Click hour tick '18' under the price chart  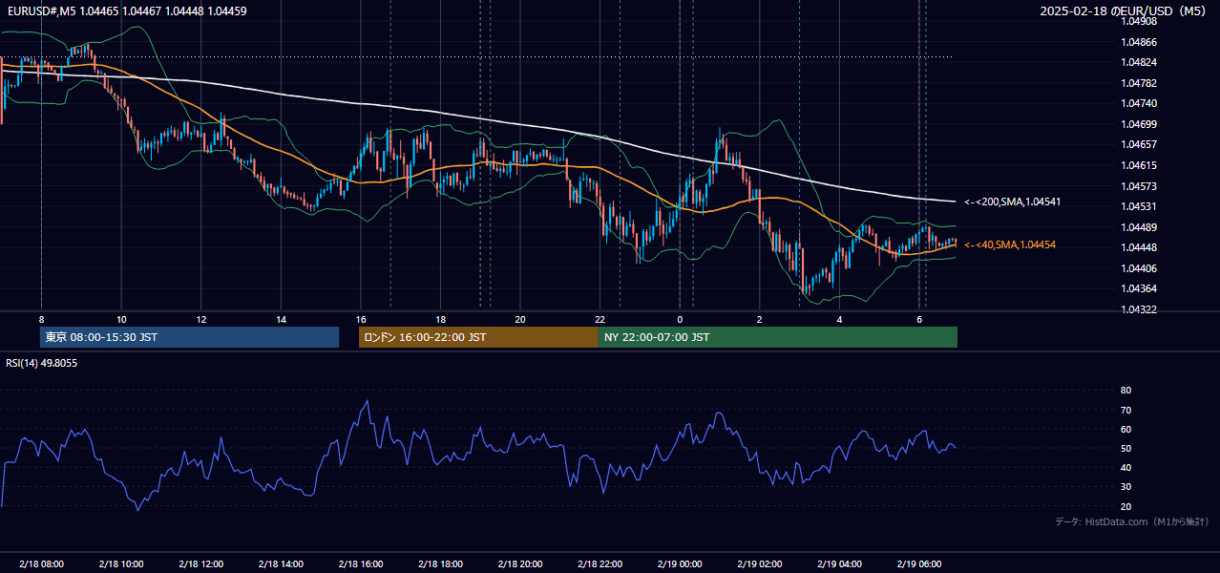pos(440,319)
